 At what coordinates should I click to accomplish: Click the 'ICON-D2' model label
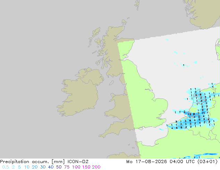[78, 162]
